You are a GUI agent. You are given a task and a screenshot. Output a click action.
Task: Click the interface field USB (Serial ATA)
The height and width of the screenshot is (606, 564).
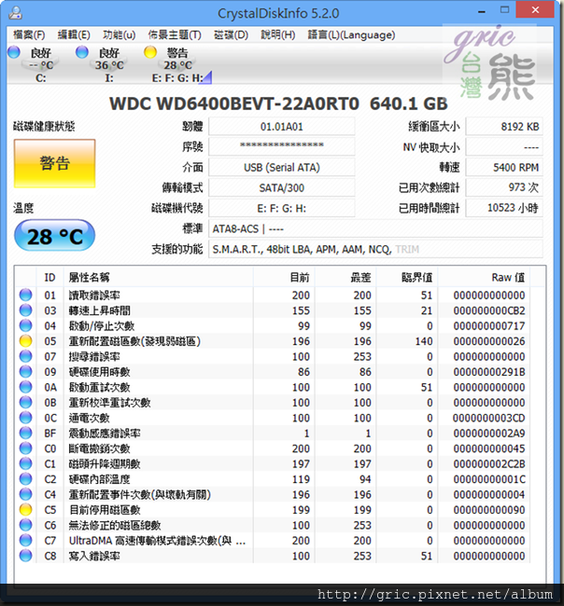(x=282, y=167)
